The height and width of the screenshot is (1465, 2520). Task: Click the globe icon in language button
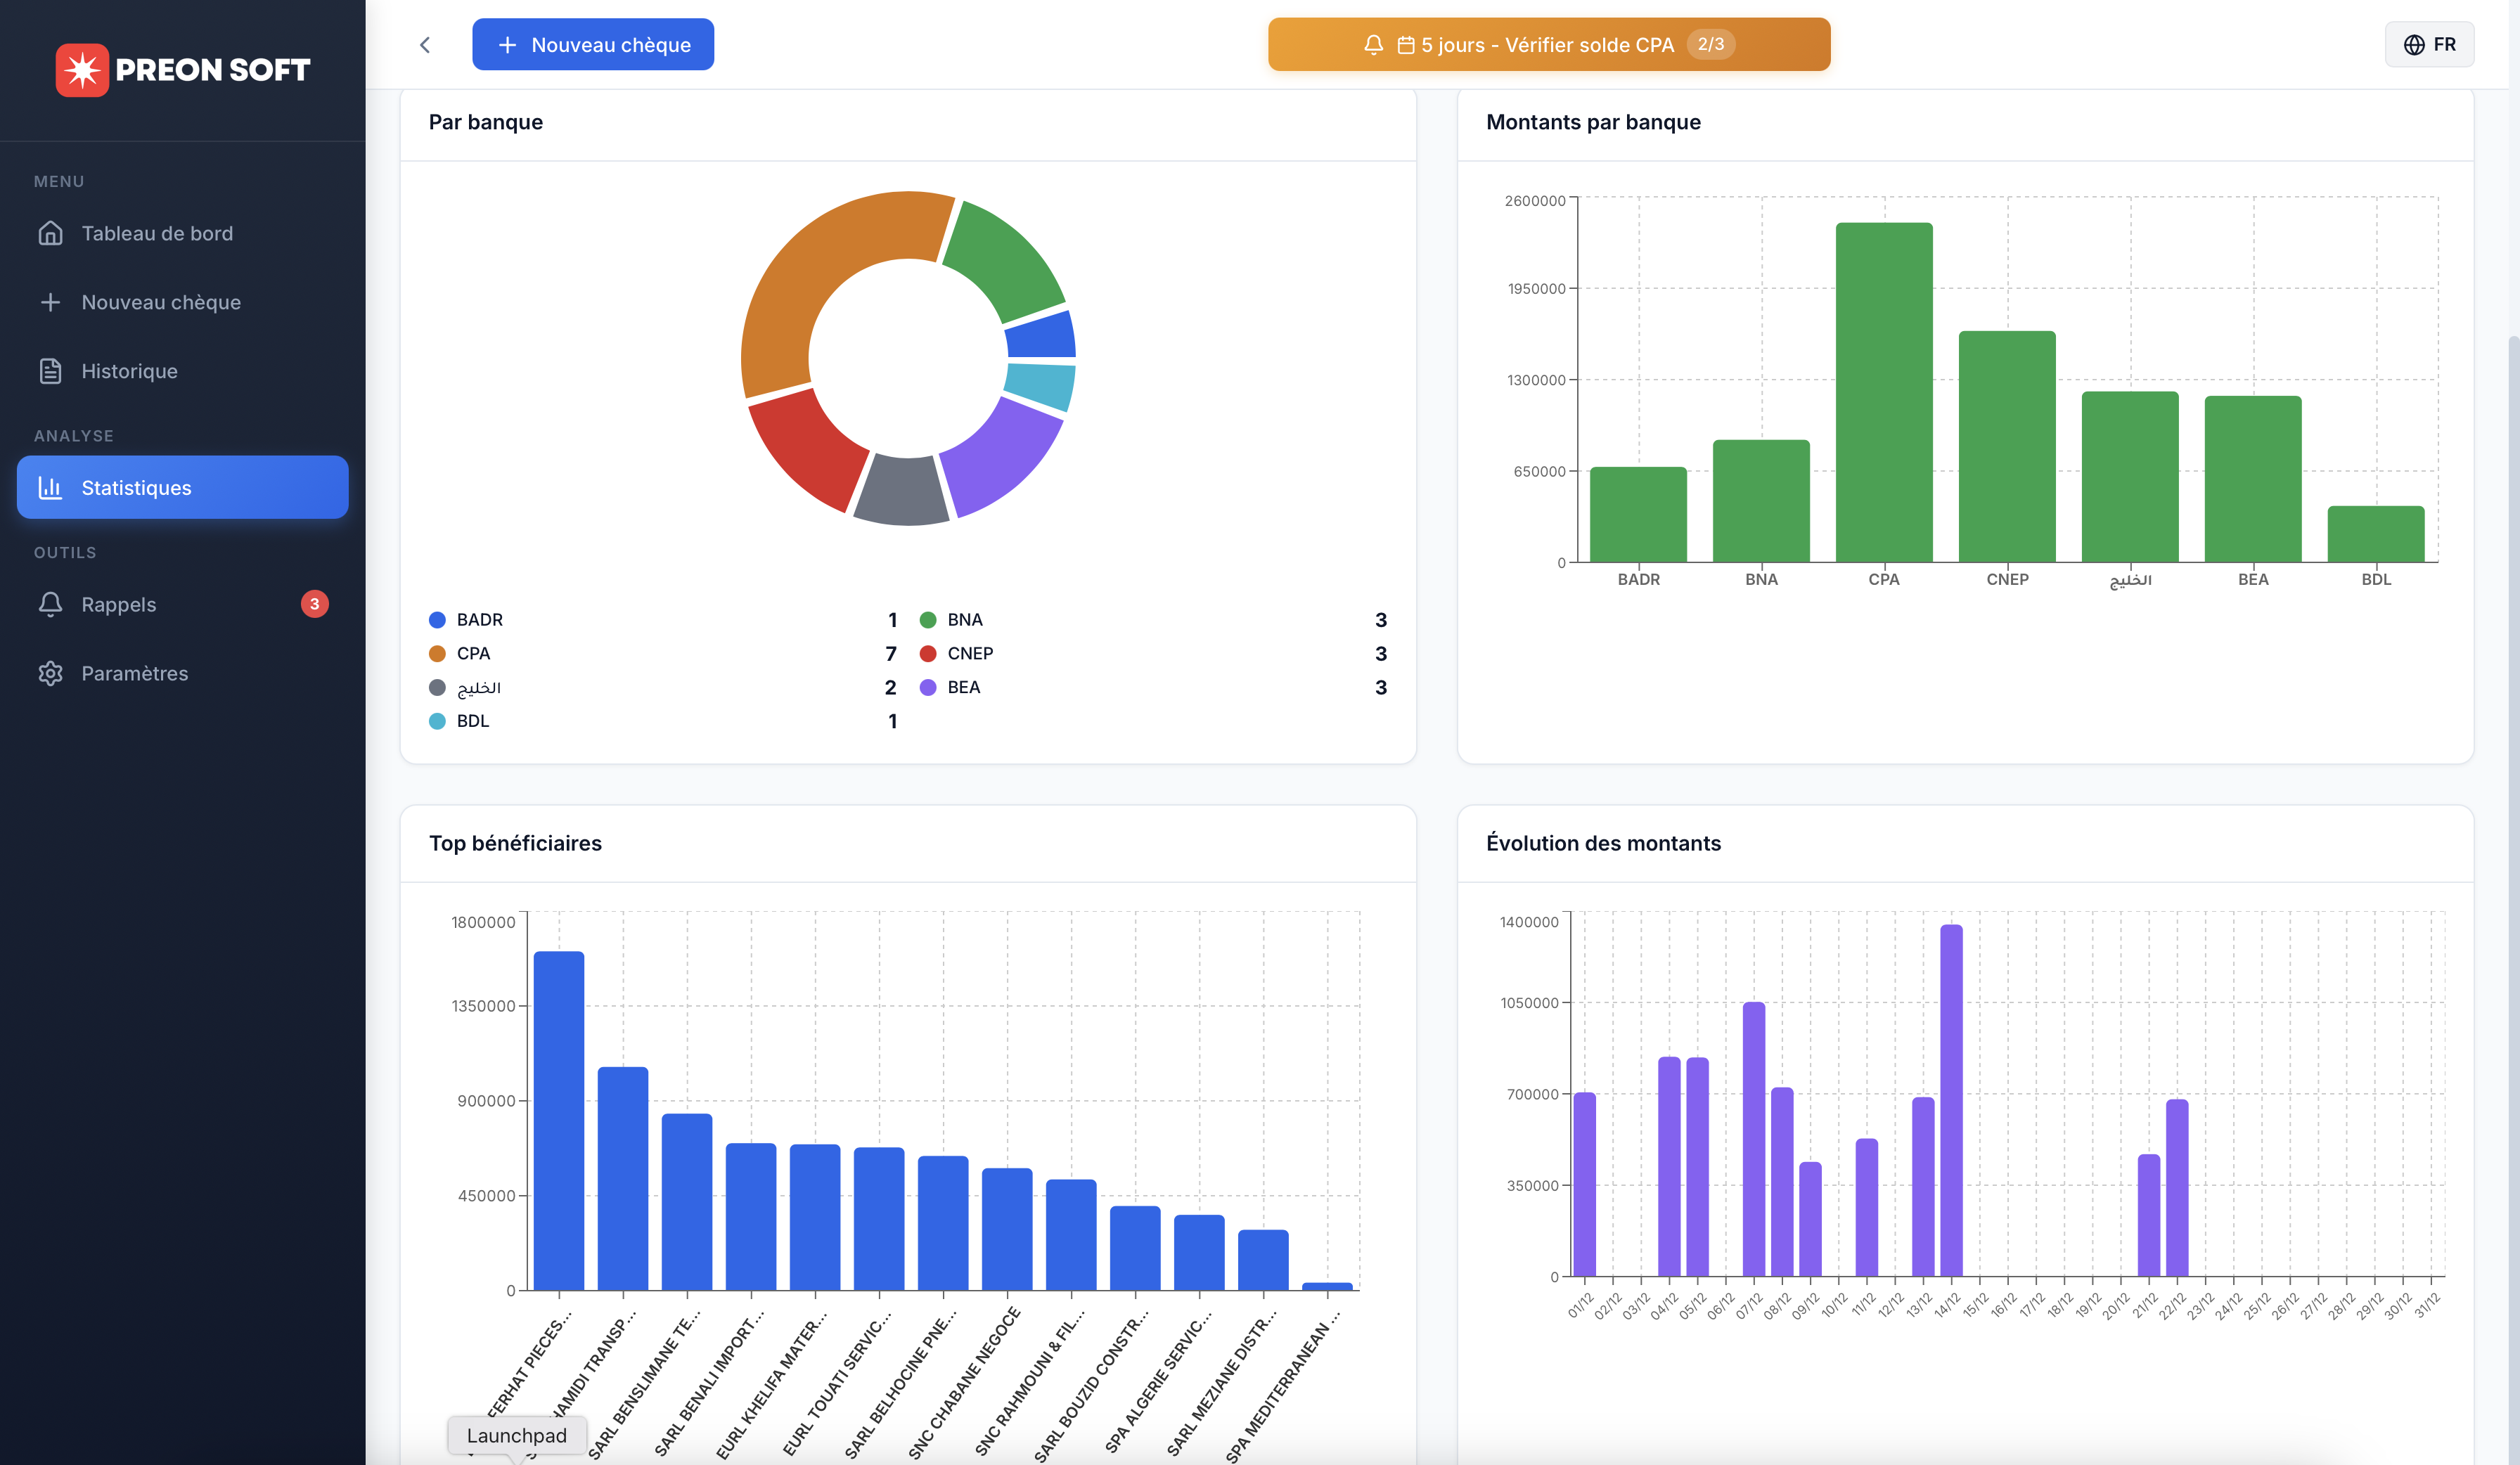(x=2414, y=45)
